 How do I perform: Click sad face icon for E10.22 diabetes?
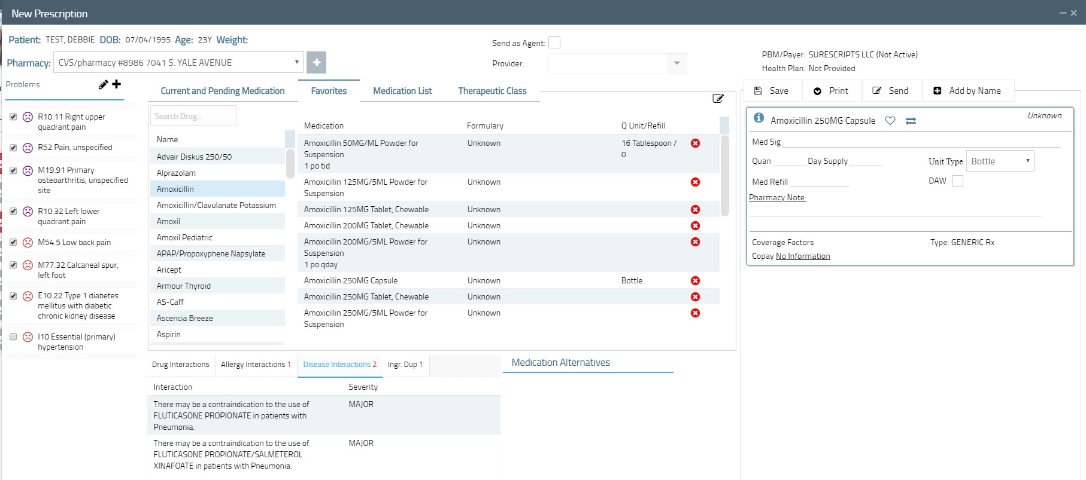tap(28, 296)
